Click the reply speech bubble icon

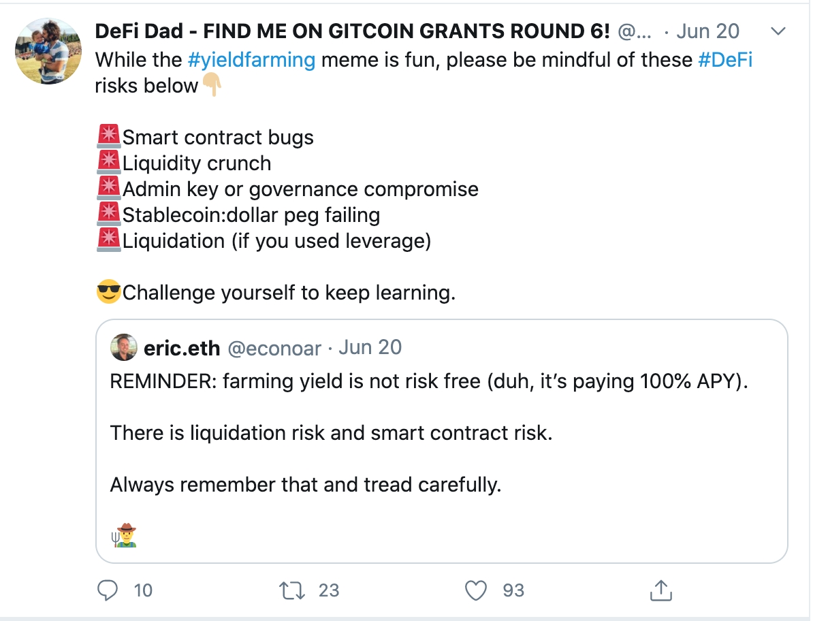pyautogui.click(x=108, y=590)
